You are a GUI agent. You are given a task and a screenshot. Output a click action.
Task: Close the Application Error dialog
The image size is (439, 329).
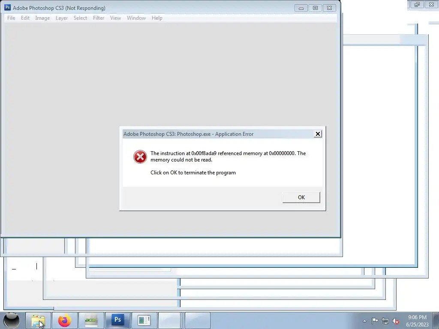[318, 134]
